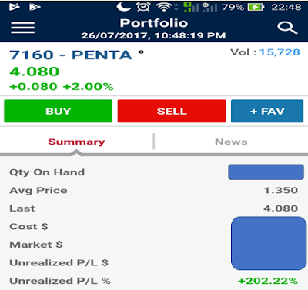Tap the large blue box covering Cost values
The image size is (308, 290).
click(269, 243)
